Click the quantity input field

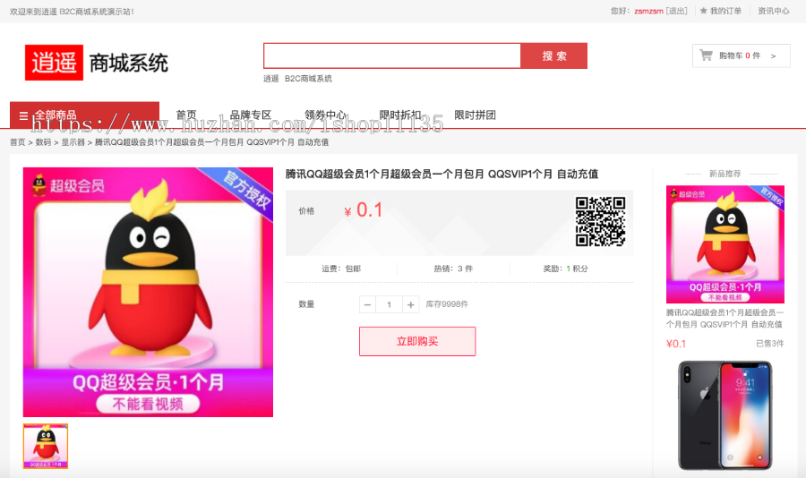390,304
